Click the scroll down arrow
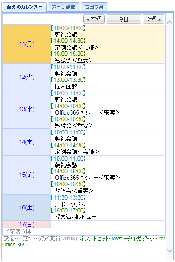Viewport: 175px width, 262px height. pyautogui.click(x=169, y=250)
